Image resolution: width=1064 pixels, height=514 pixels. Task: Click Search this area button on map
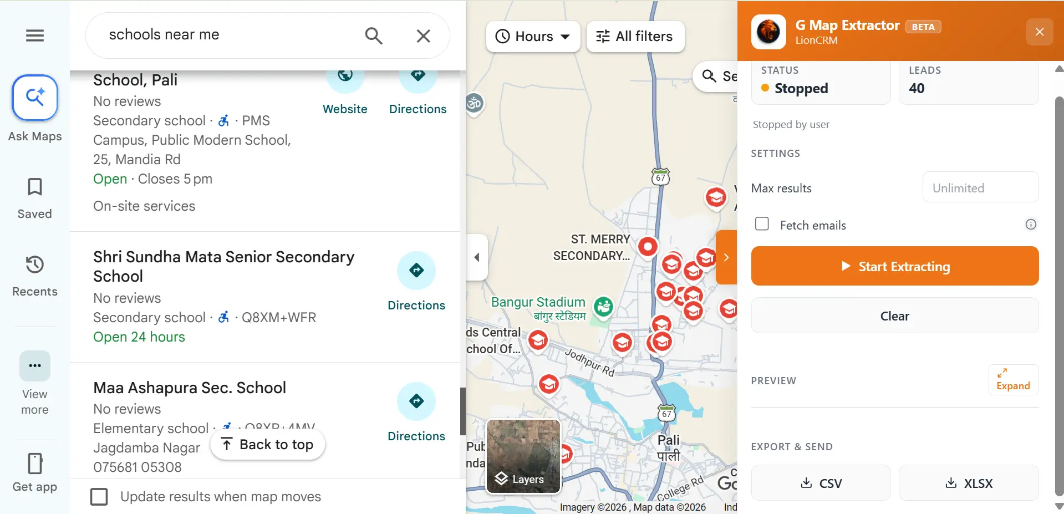point(716,77)
